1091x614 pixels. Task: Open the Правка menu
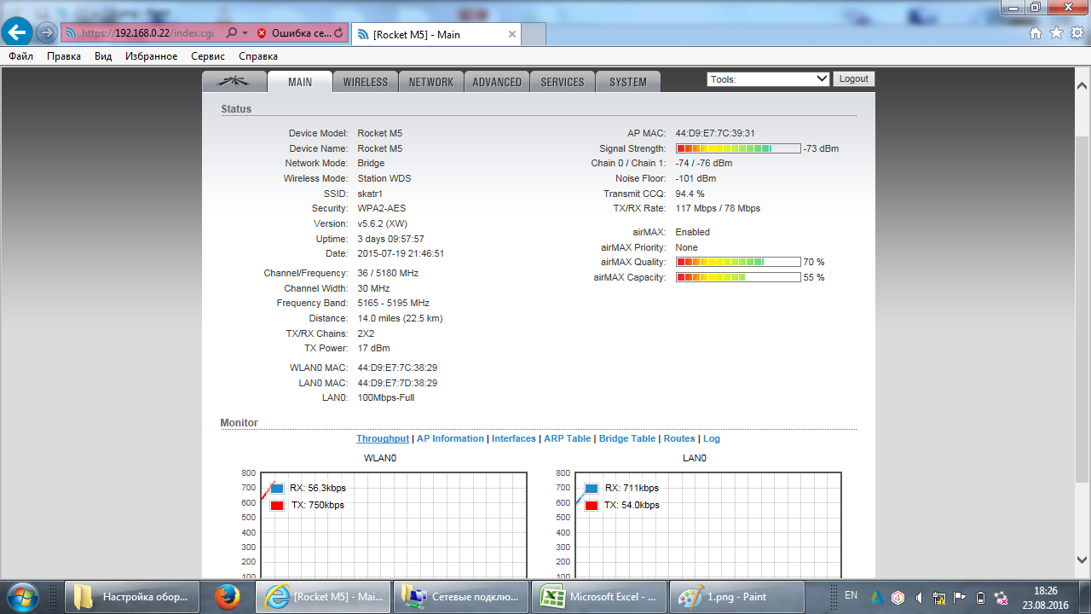click(x=64, y=56)
